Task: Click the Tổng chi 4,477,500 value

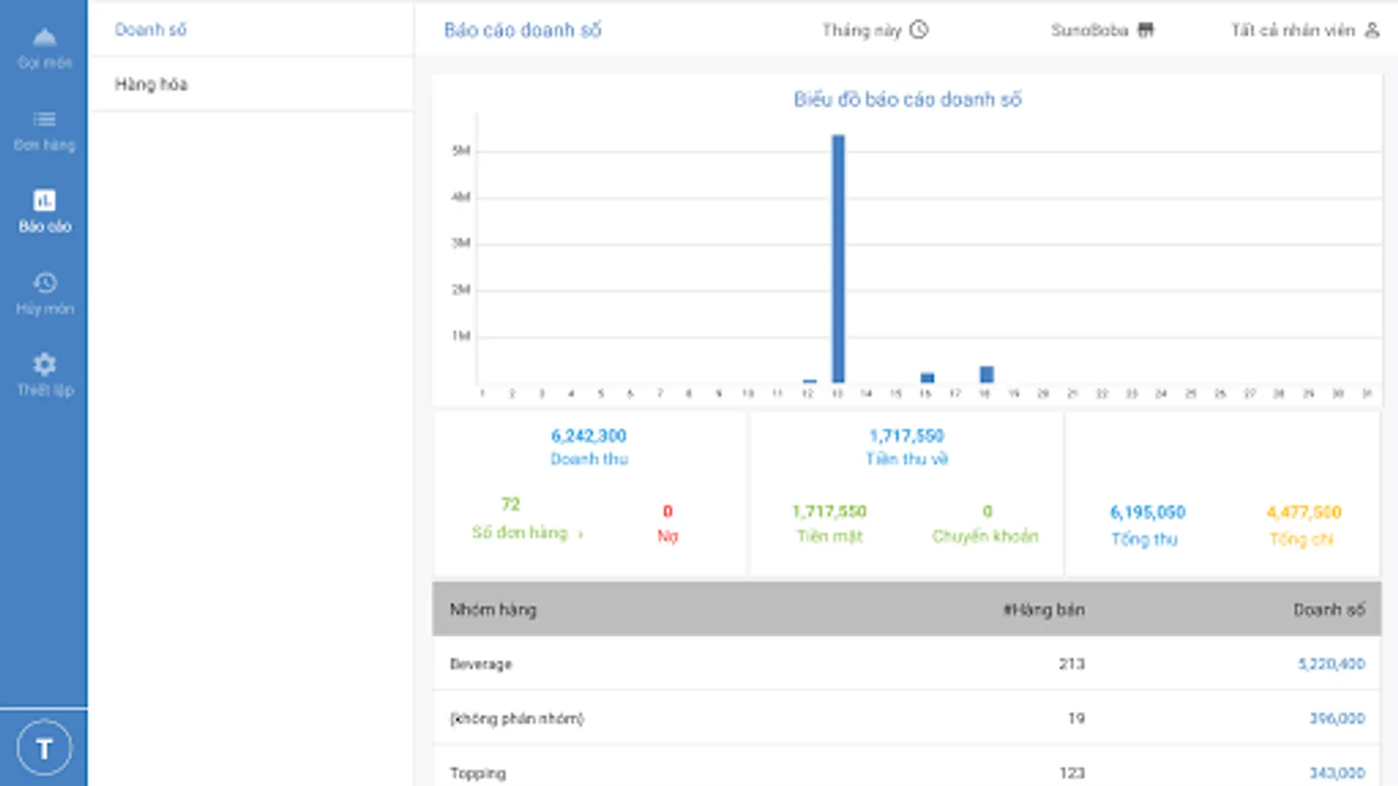Action: (1304, 512)
